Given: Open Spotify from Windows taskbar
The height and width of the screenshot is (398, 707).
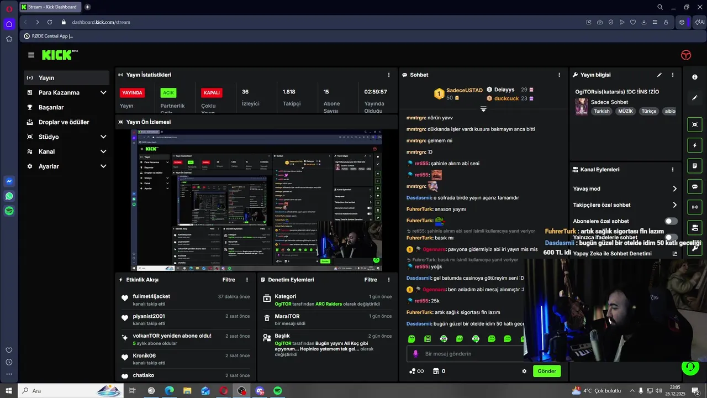Looking at the screenshot, I should pyautogui.click(x=278, y=391).
